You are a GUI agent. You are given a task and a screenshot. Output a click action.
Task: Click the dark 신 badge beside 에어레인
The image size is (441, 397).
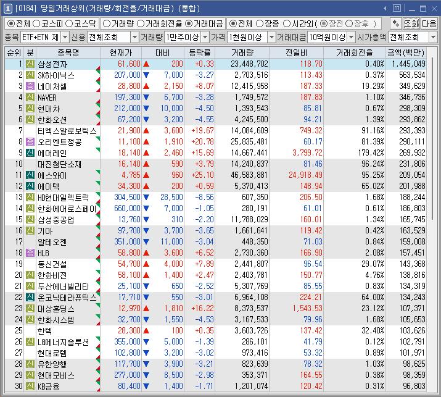[x=30, y=153]
